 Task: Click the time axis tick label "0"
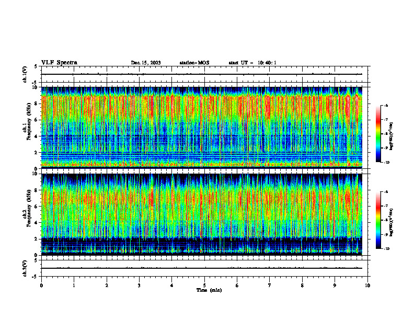click(41, 285)
